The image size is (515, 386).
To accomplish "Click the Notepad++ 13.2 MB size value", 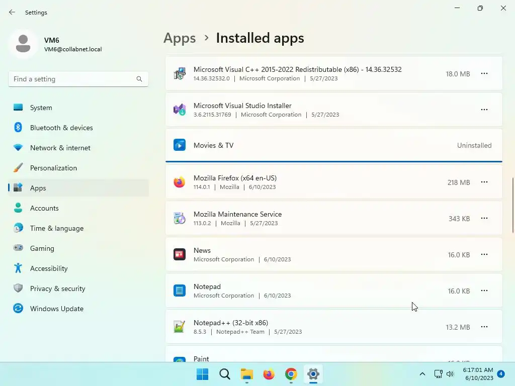I will [458, 327].
